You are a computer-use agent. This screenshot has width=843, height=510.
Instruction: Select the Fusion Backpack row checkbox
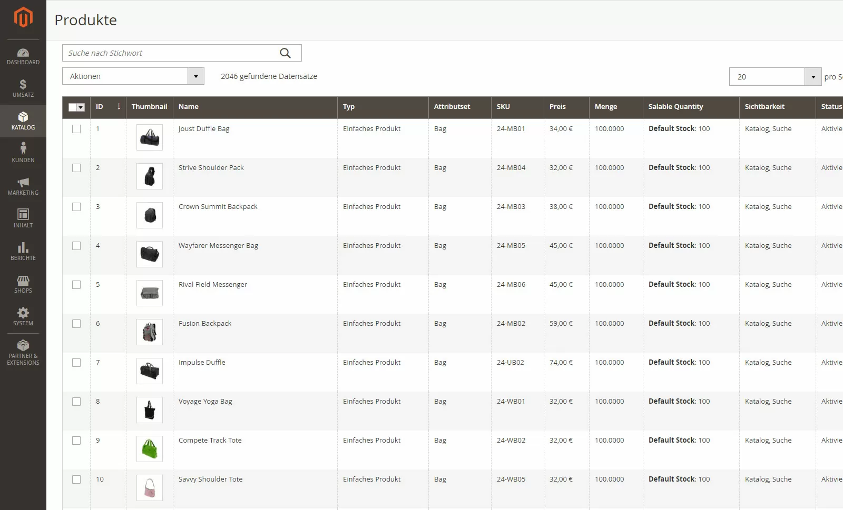[x=76, y=324]
